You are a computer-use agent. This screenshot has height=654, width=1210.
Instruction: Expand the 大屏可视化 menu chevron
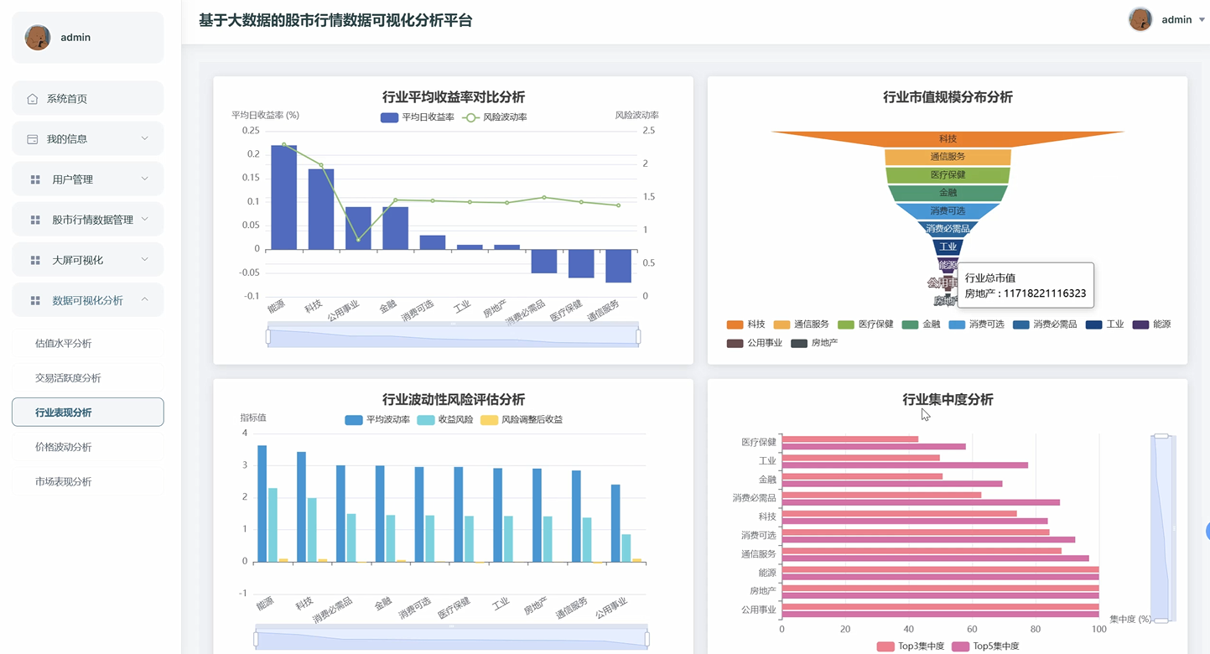[x=144, y=259]
